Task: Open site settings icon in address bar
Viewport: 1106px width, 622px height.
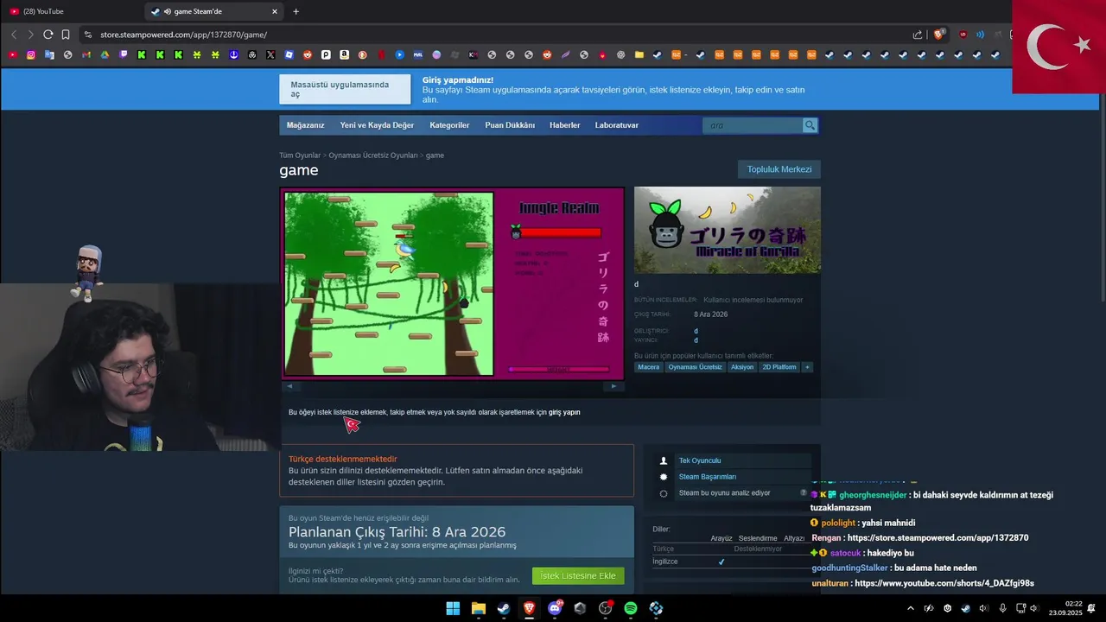Action: click(x=87, y=35)
